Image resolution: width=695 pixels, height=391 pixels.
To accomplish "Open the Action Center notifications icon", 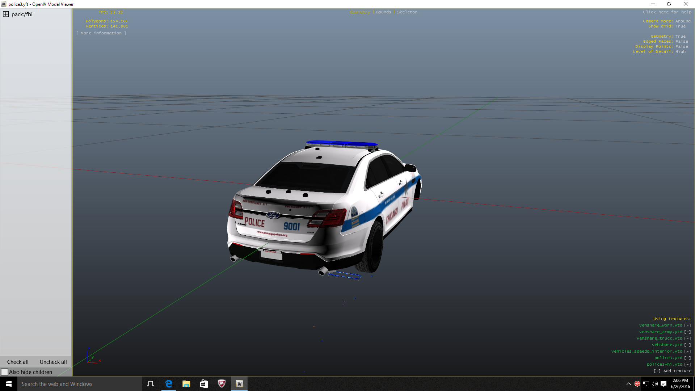I will (x=664, y=384).
